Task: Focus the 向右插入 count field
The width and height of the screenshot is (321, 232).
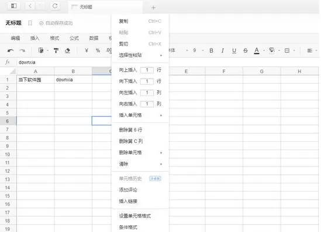Action: [147, 104]
